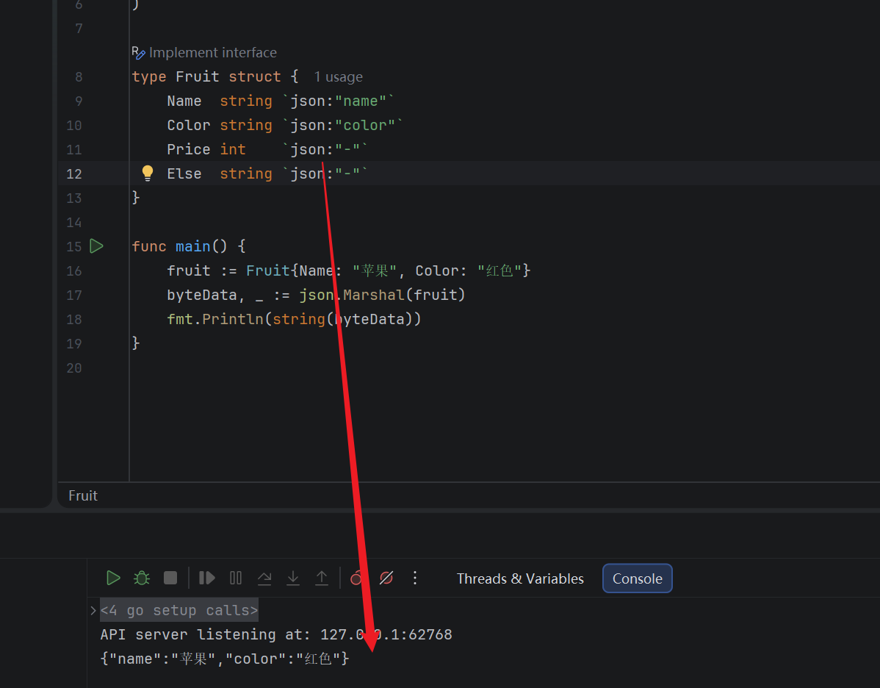This screenshot has height=688, width=880.
Task: Expand the folded go setup calls line
Action: click(x=93, y=610)
